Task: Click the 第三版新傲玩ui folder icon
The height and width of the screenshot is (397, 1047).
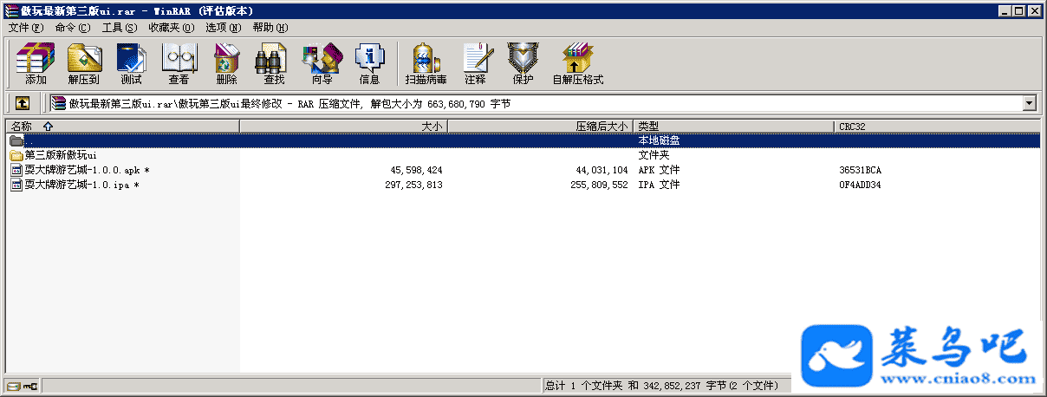Action: (x=16, y=155)
